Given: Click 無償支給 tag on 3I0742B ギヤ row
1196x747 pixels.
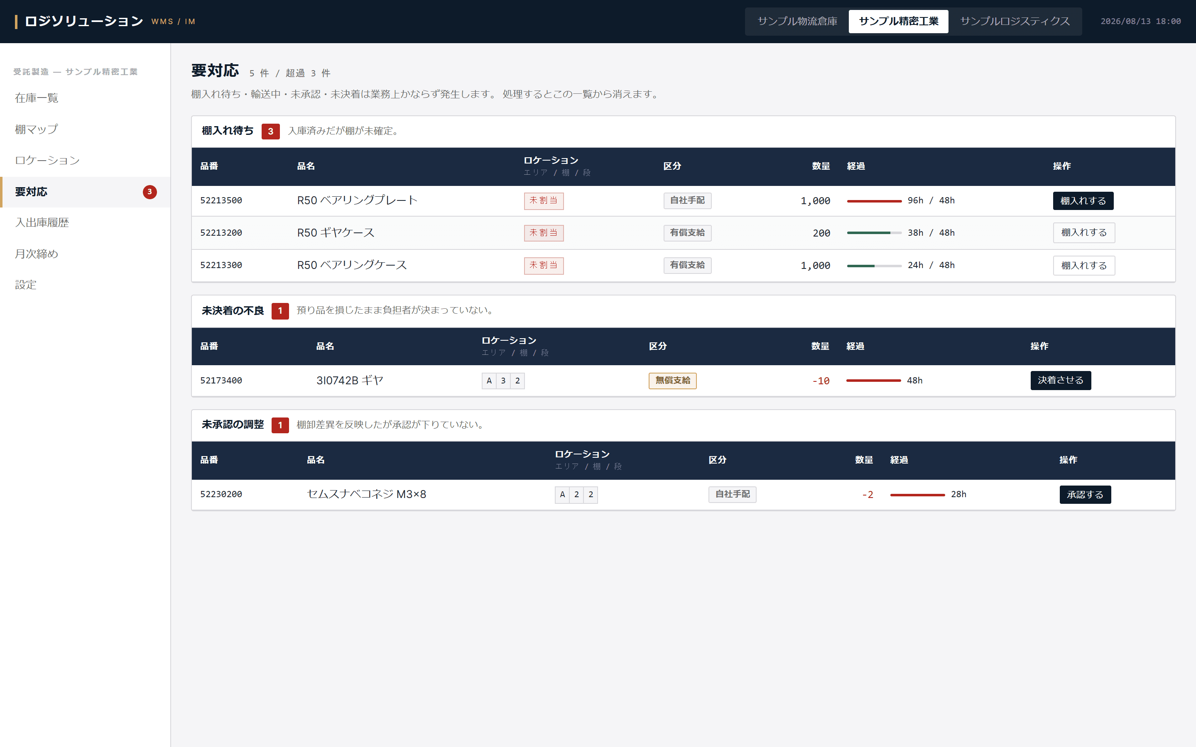Looking at the screenshot, I should (x=672, y=381).
